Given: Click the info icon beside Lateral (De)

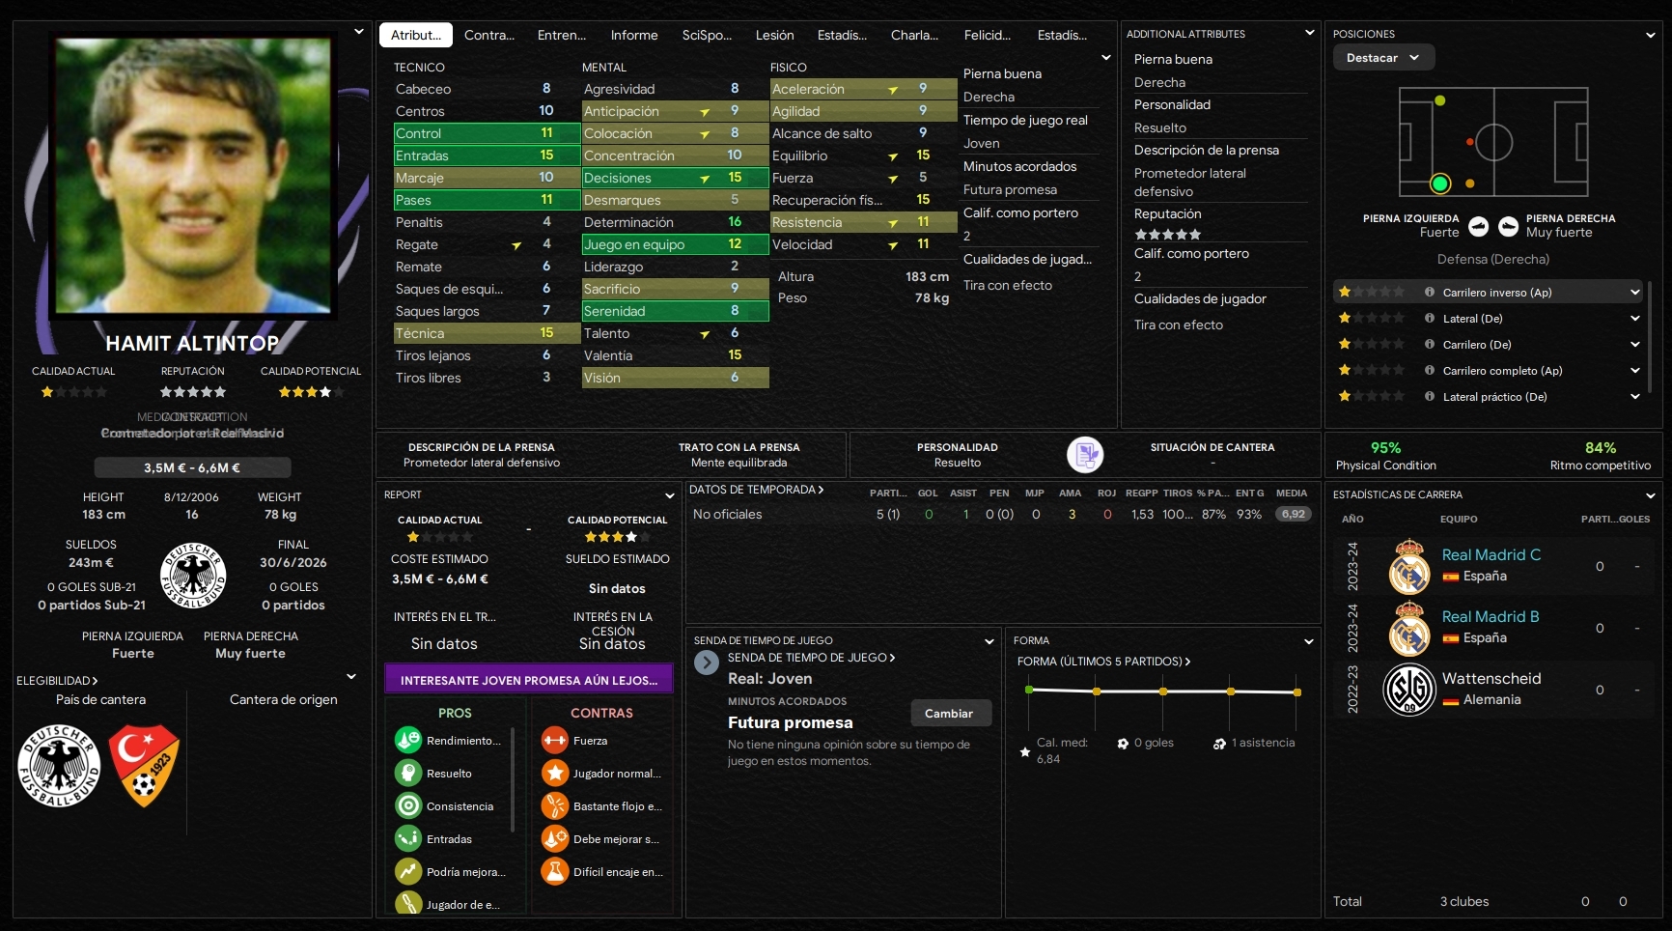Looking at the screenshot, I should click(x=1430, y=318).
